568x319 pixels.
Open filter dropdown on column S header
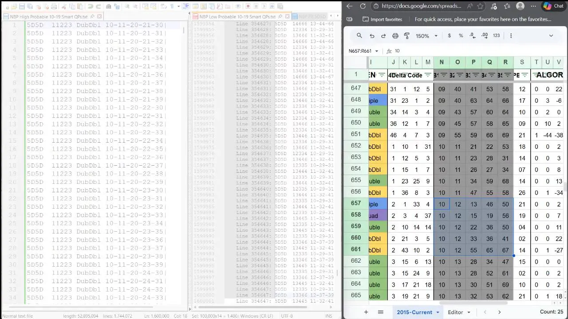525,75
